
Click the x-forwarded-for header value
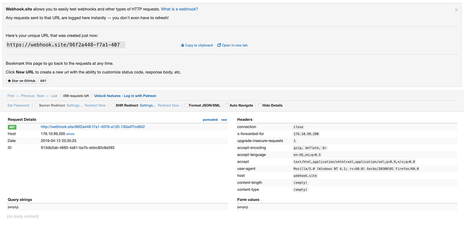click(306, 134)
